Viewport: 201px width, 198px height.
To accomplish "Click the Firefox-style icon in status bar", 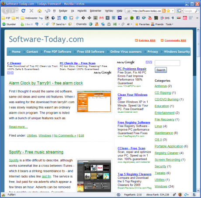I will [x=180, y=195].
